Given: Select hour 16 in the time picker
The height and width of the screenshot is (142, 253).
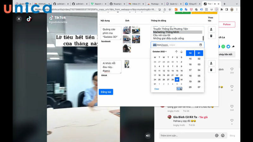Looking at the screenshot, I should (190, 64).
